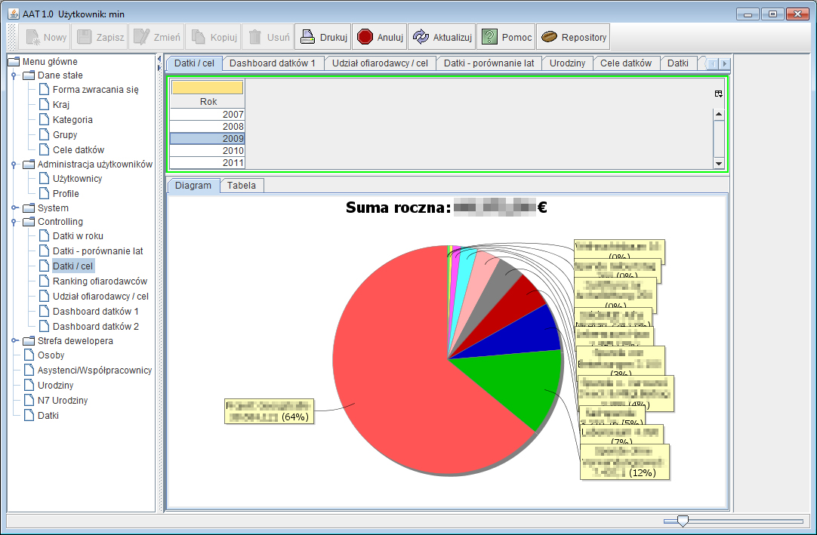817x535 pixels.
Task: Click the Kopiuj copy pages icon
Action: point(199,37)
